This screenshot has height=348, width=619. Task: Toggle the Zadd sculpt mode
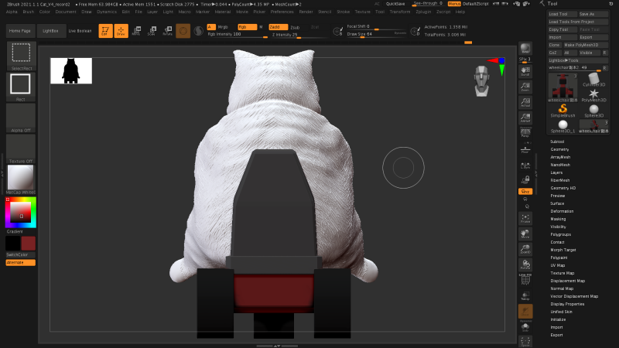click(x=279, y=26)
